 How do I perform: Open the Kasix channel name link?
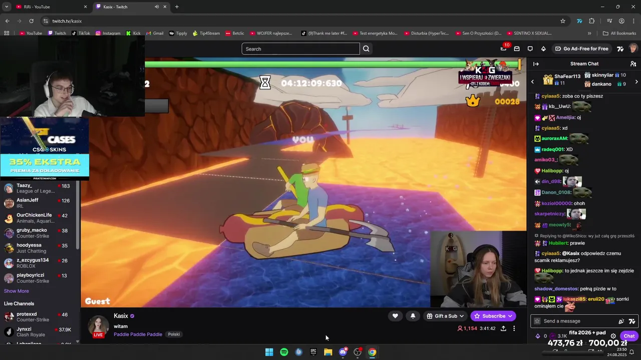[x=121, y=316]
